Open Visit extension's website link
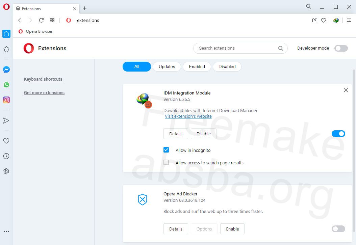 pos(188,116)
